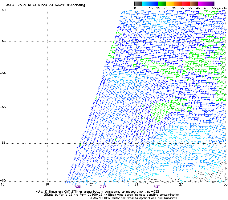228x200 pixels.
Task: Click the '7:37' time right of longitude 21
Action: coord(103,187)
